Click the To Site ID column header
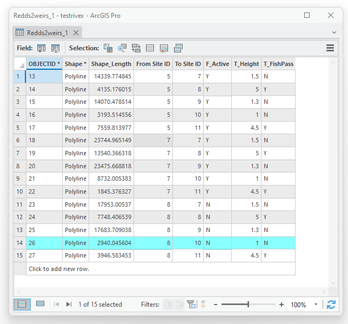348x324 pixels. pos(188,64)
